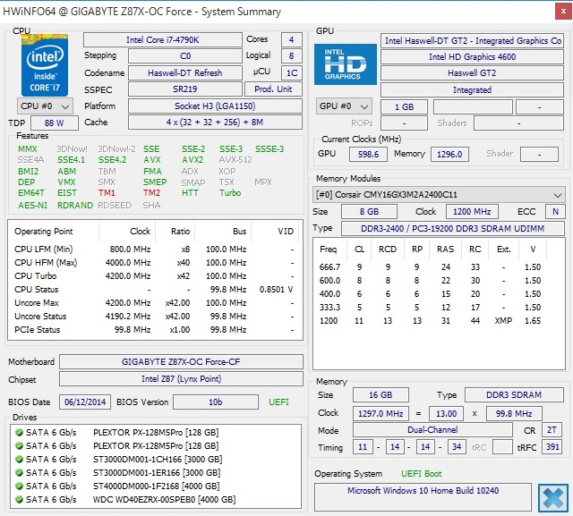
Task: Click the TDP 88 W button
Action: [54, 123]
